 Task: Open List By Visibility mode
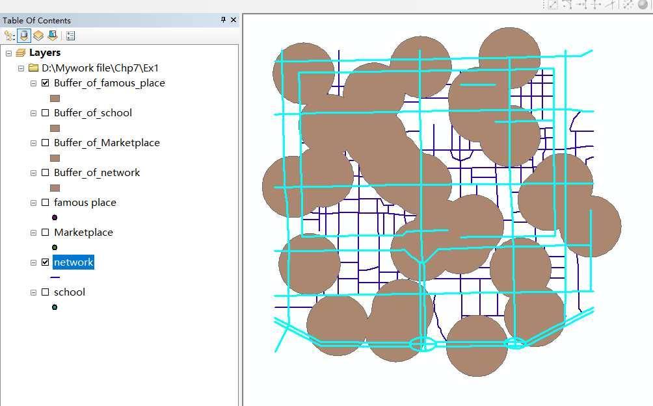pos(38,35)
